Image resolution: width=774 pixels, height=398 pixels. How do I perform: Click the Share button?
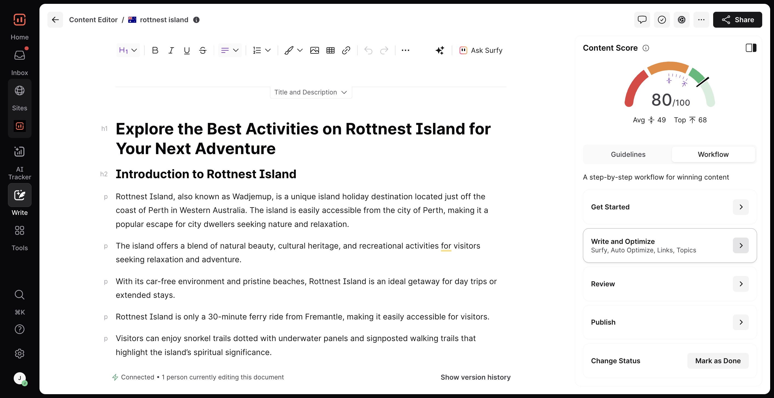coord(737,20)
